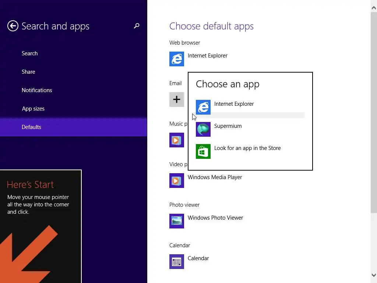Click the scrollbar down arrow
This screenshot has width=377, height=283.
(x=374, y=275)
